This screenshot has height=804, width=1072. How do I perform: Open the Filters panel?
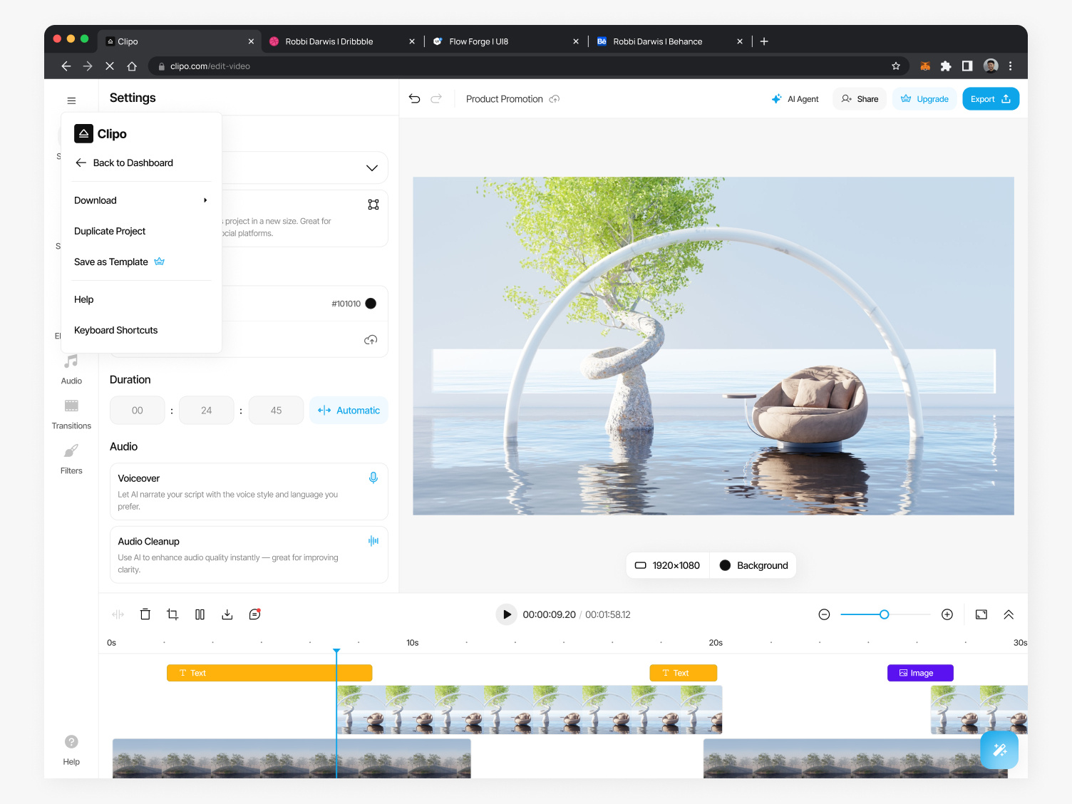coord(71,458)
